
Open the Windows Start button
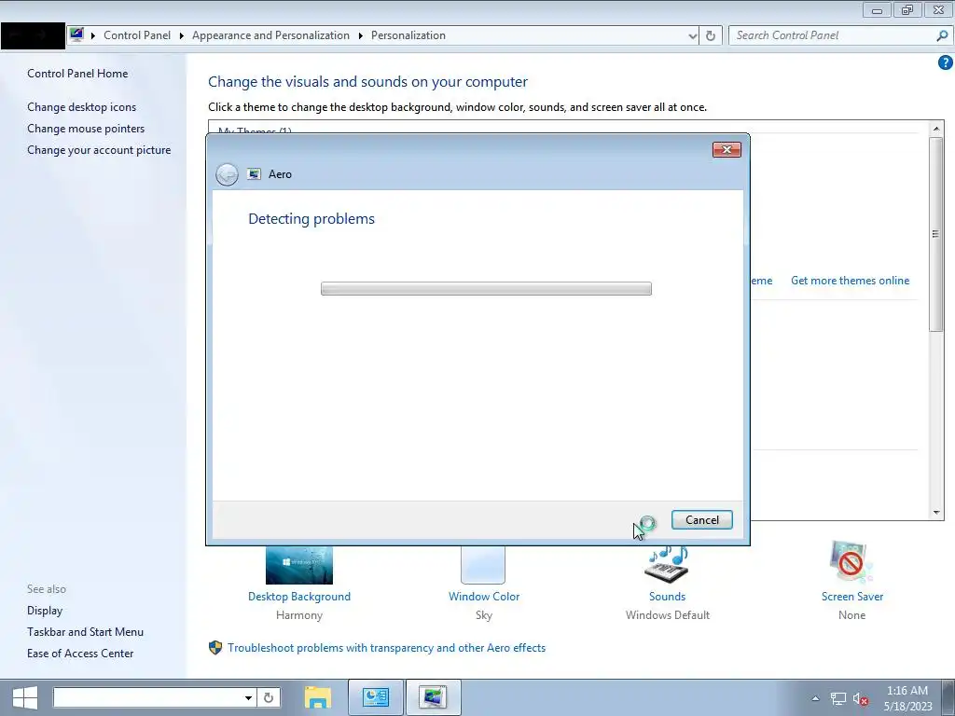pos(25,697)
